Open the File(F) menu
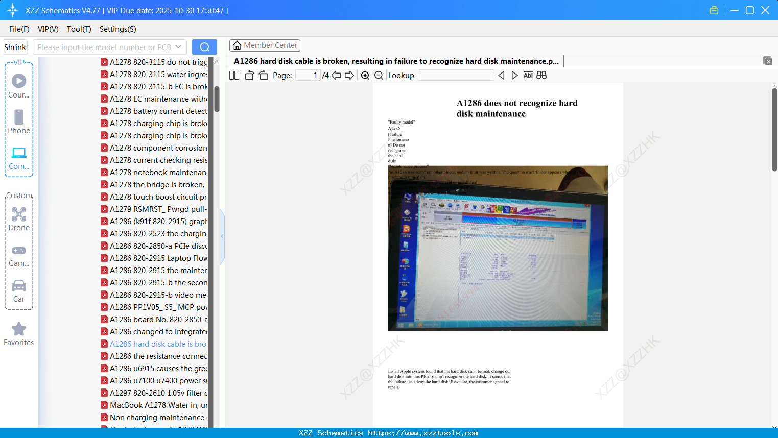Screen dimensions: 778x438 [19, 29]
